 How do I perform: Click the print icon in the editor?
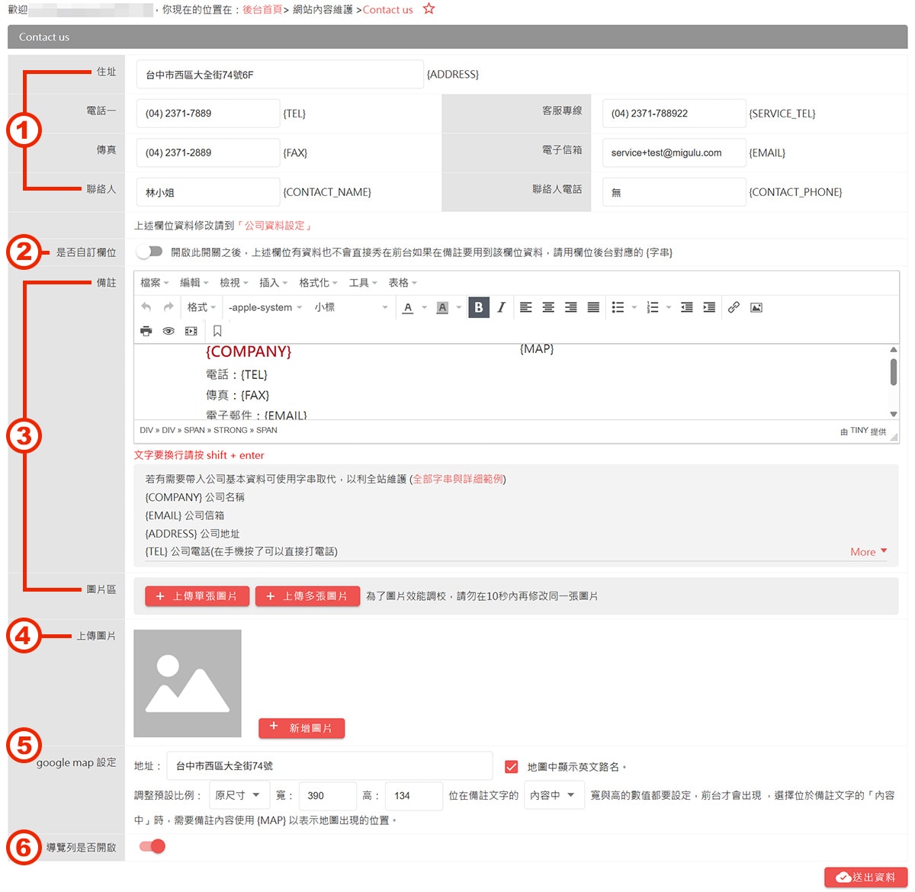point(146,331)
